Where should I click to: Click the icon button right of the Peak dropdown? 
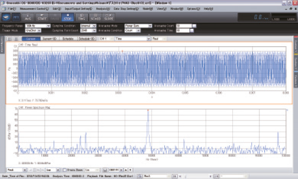31,170
